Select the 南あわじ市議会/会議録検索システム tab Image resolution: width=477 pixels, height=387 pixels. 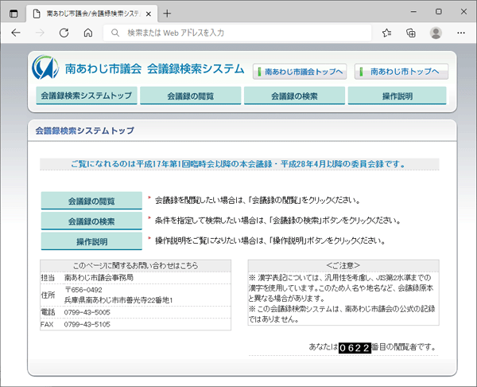[92, 14]
